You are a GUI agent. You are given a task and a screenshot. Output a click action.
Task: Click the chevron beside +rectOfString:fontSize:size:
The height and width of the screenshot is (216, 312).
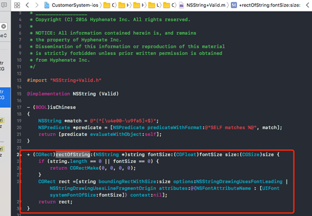(x=307, y=5)
